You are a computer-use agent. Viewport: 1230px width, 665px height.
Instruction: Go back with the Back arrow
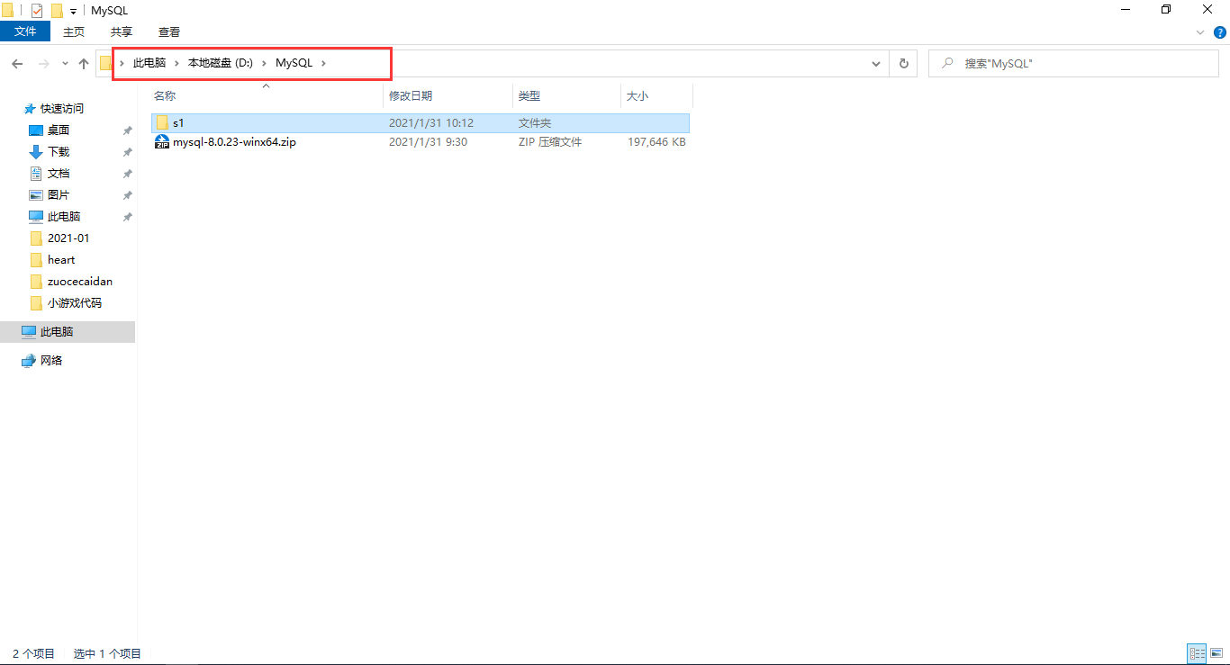click(x=17, y=64)
